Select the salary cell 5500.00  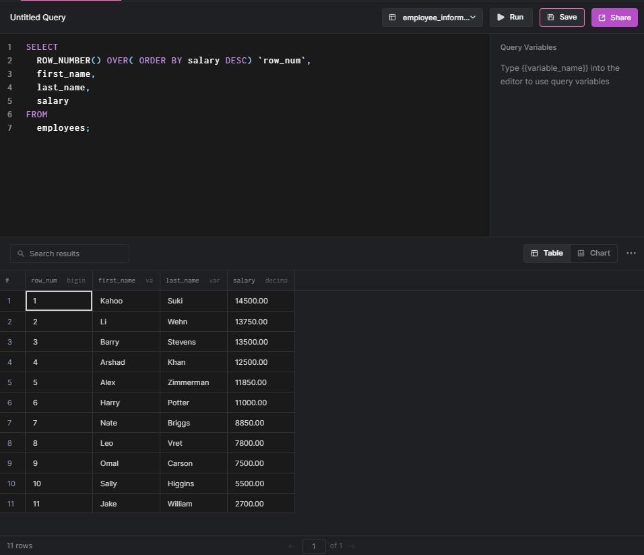[261, 484]
